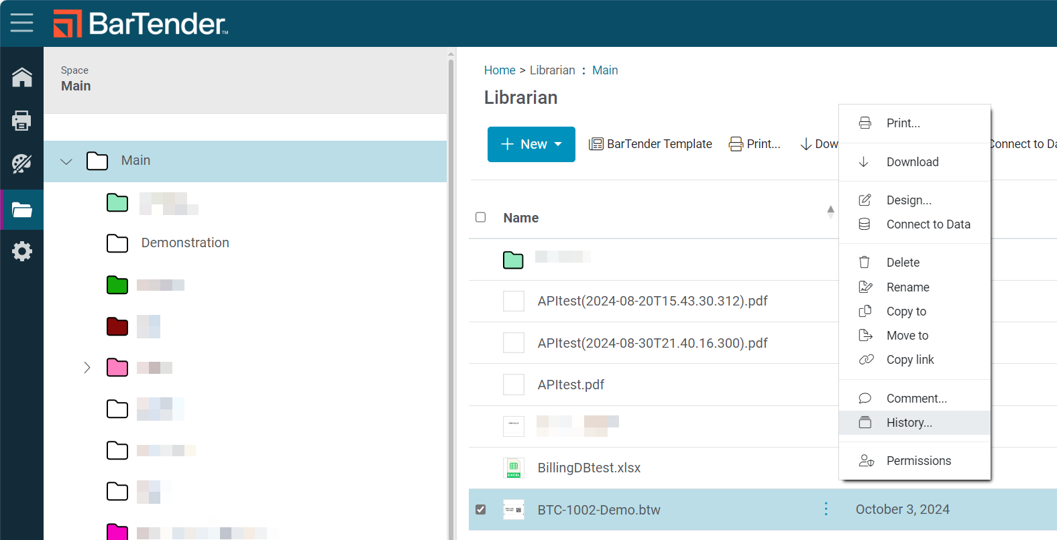Screen dimensions: 1057x540
Task: Open the Librarian folder sidebar icon
Action: pyautogui.click(x=21, y=210)
